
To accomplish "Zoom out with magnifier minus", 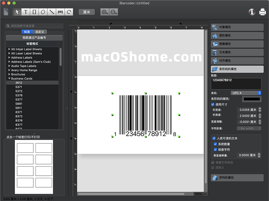I will point(114,12).
